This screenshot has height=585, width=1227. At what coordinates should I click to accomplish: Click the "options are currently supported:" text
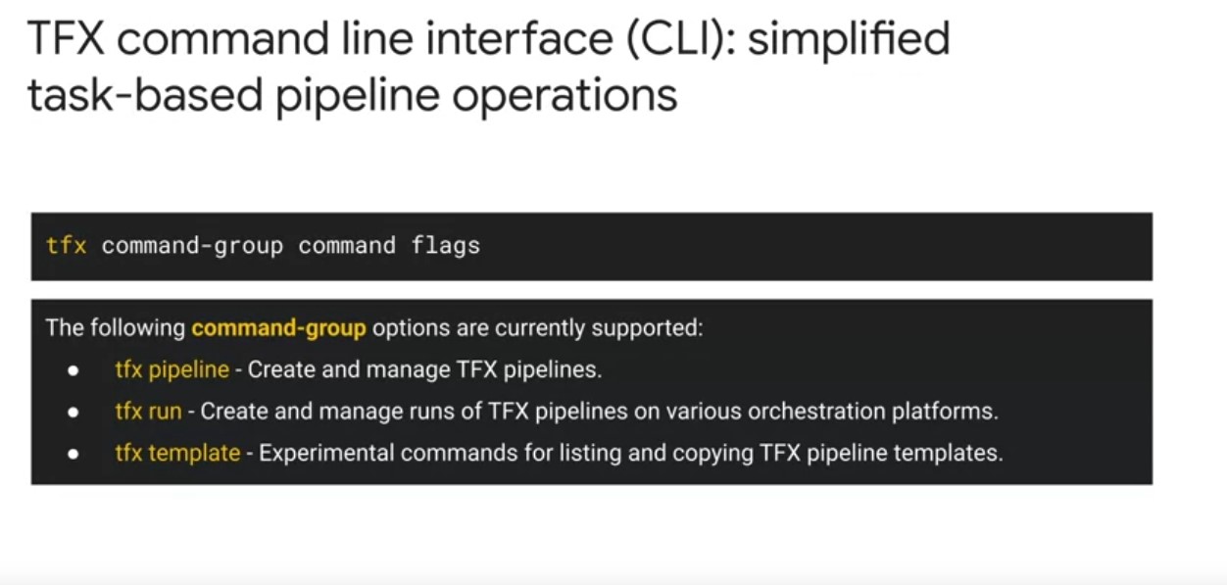(537, 327)
